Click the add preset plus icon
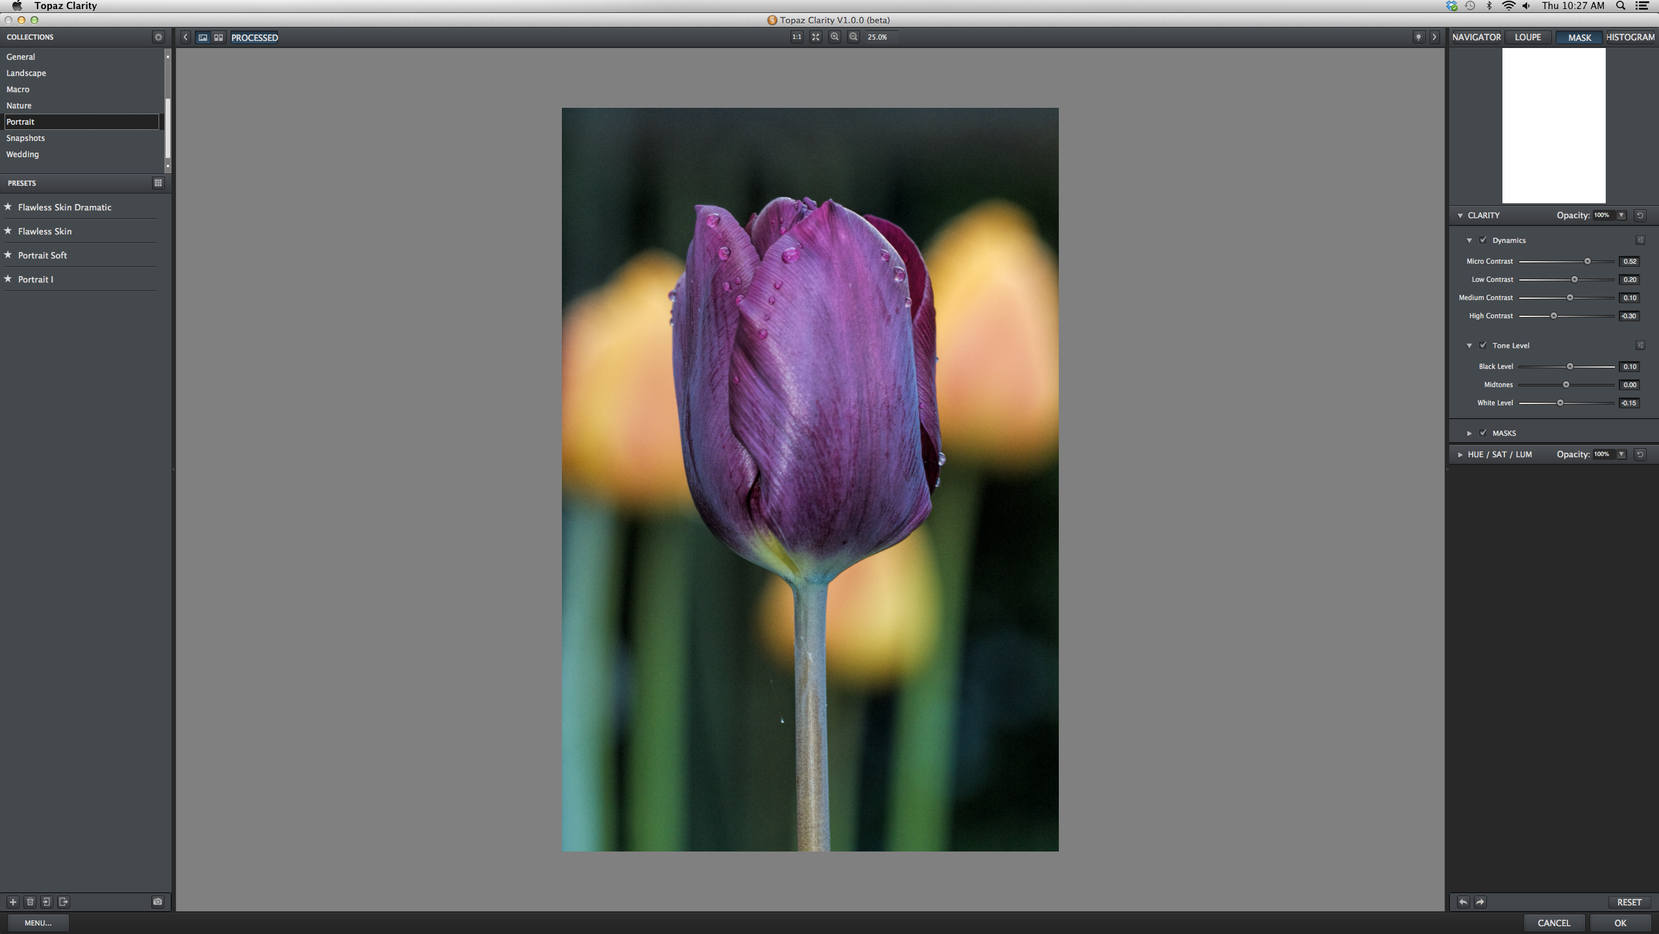 12,902
